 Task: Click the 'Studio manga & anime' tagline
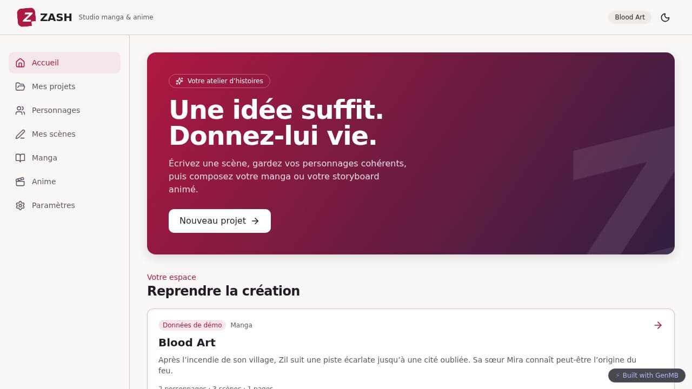pos(116,17)
